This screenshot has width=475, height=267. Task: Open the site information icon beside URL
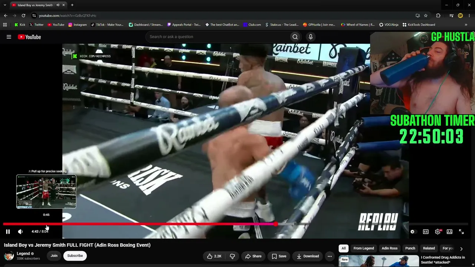[34, 16]
